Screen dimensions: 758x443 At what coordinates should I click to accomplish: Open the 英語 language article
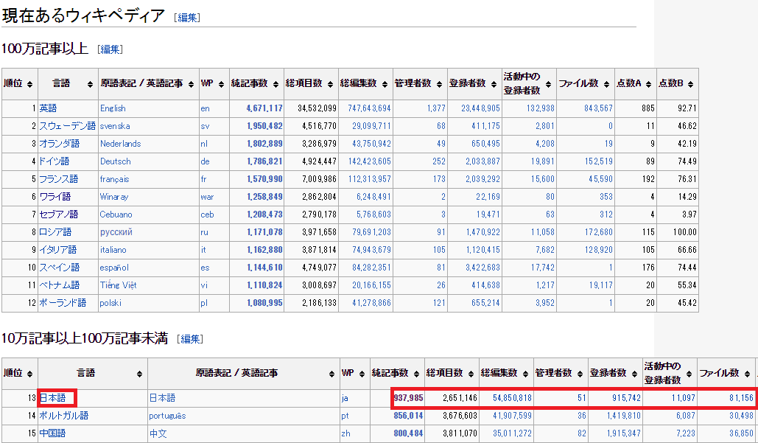point(49,108)
